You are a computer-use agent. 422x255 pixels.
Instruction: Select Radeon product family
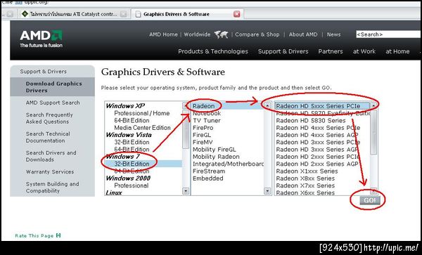tap(203, 106)
